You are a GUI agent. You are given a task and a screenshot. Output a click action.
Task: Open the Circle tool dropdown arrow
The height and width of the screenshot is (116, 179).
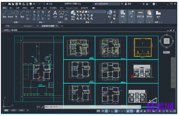(x=16, y=19)
